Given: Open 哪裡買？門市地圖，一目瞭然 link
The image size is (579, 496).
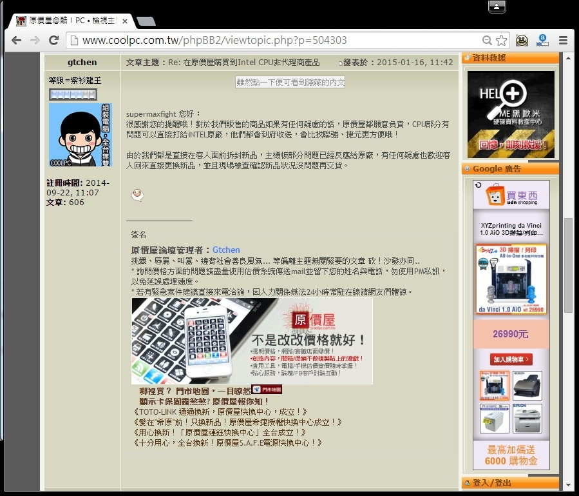Looking at the screenshot, I should pyautogui.click(x=195, y=391).
